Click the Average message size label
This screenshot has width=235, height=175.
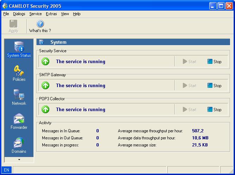pos(137,145)
